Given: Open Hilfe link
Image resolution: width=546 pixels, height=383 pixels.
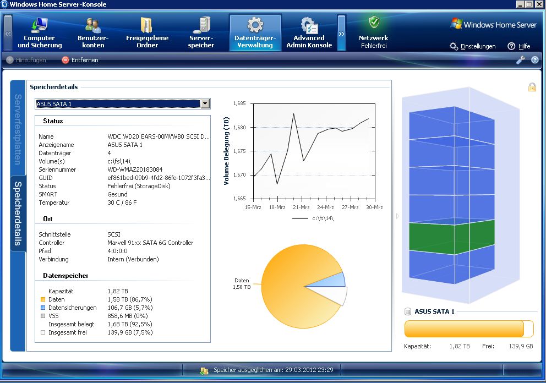Looking at the screenshot, I should 519,46.
